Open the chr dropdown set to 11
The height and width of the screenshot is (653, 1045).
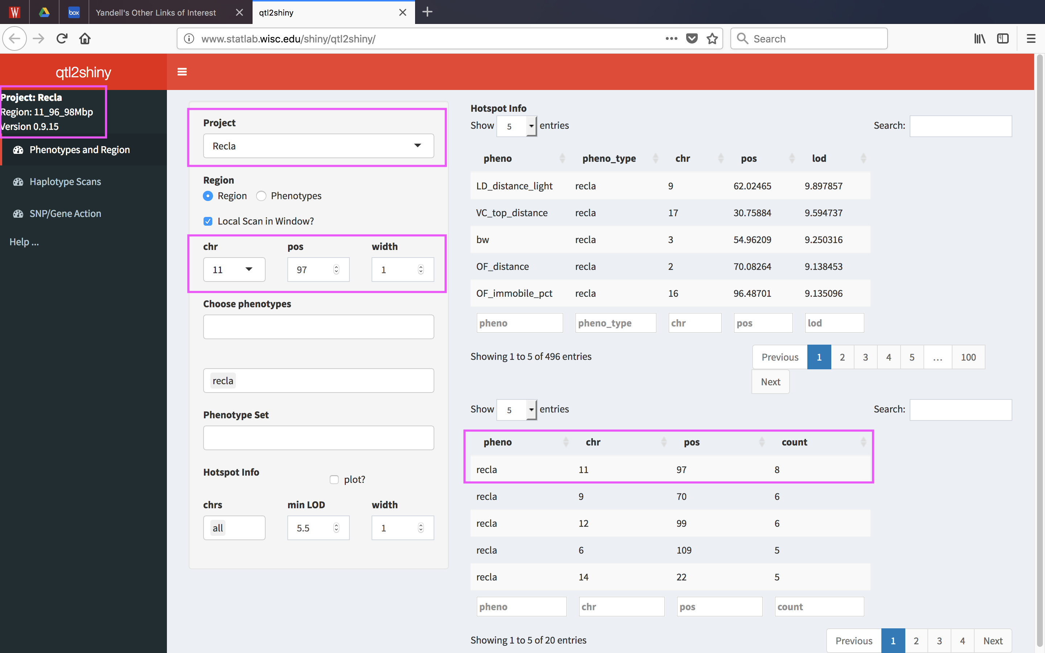(234, 270)
